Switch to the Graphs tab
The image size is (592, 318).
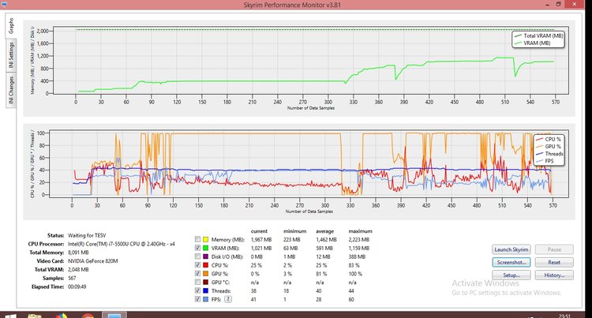(11, 26)
